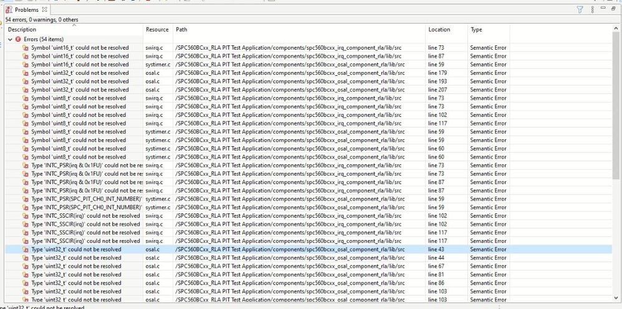Image resolution: width=622 pixels, height=309 pixels.
Task: Click the vertical scrollbar down arrow
Action: click(x=616, y=298)
